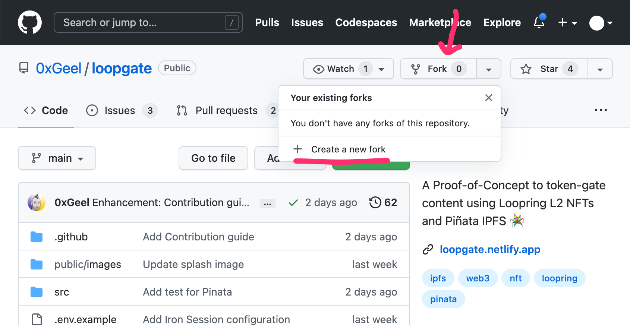Select the Code repository tab
The height and width of the screenshot is (325, 630).
46,110
